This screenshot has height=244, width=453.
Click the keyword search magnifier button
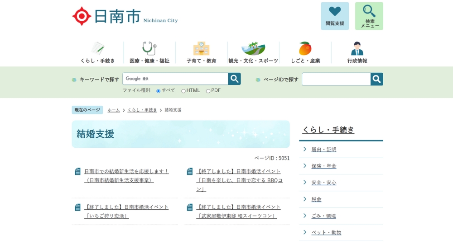234,79
